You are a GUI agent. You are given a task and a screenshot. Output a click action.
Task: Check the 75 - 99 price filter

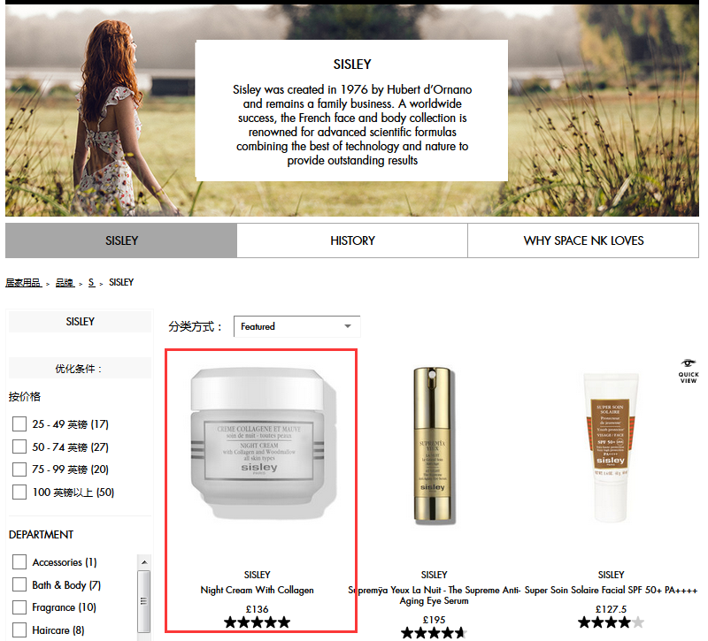(x=19, y=469)
